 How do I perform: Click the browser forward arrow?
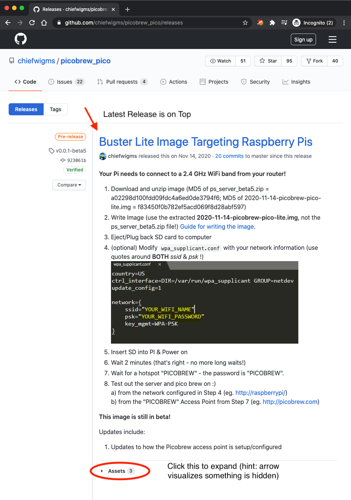(x=20, y=23)
